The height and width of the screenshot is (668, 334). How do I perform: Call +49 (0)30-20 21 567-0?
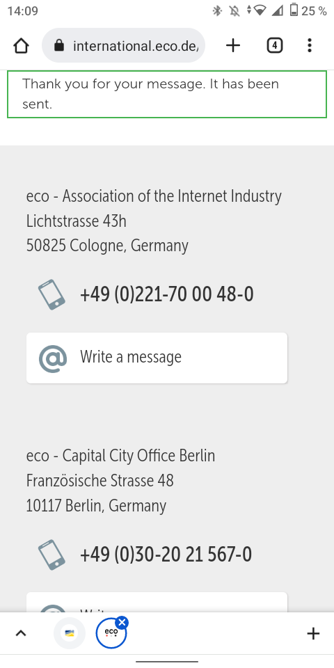tap(166, 555)
